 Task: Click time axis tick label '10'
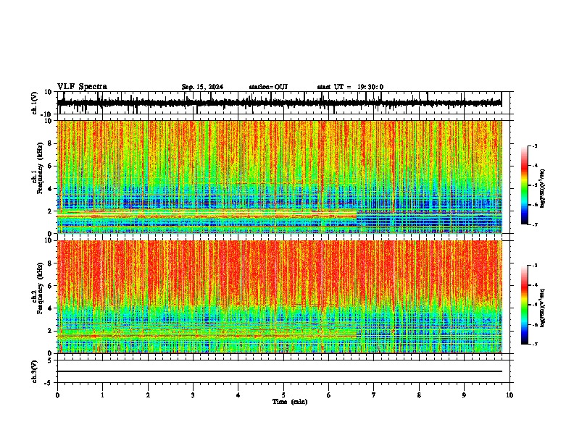[x=509, y=395]
